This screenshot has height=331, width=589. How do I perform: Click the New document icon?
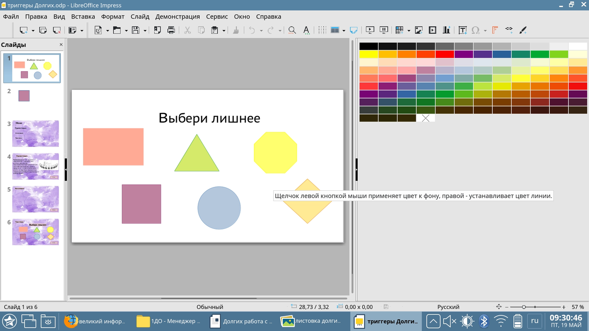click(98, 30)
